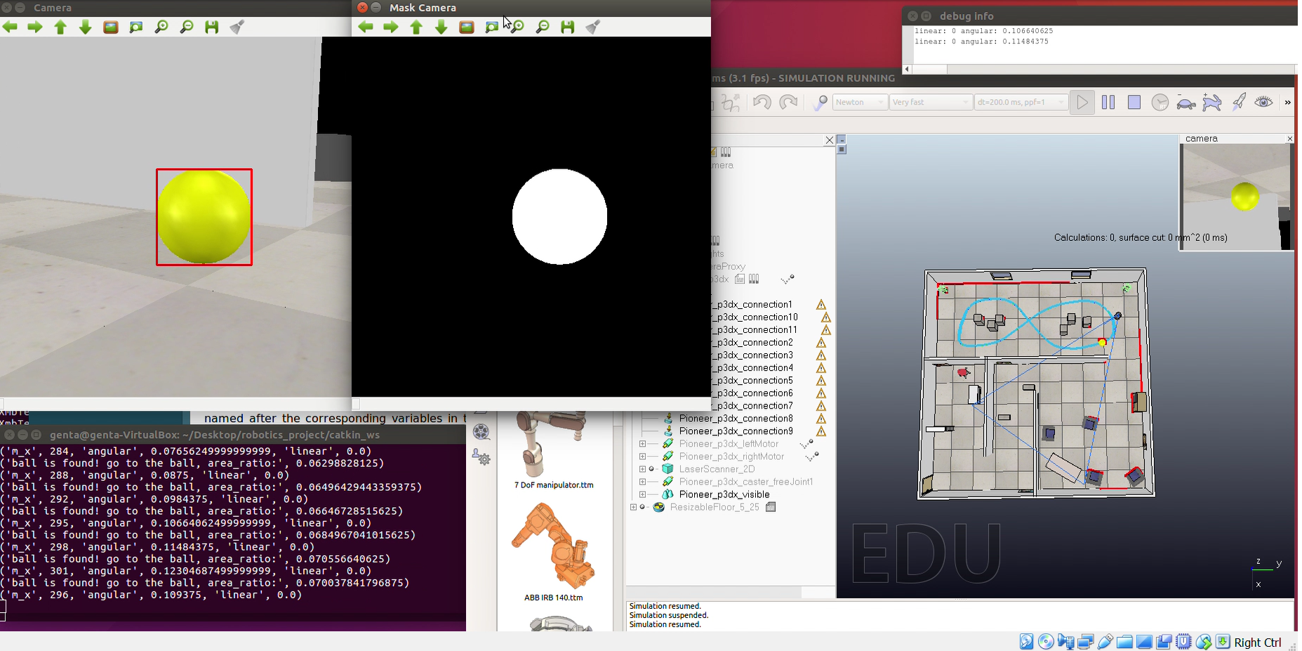Screen dimensions: 1302x651
Task: Click the script icon beside ResizableFloor_5_25
Action: pyautogui.click(x=771, y=507)
